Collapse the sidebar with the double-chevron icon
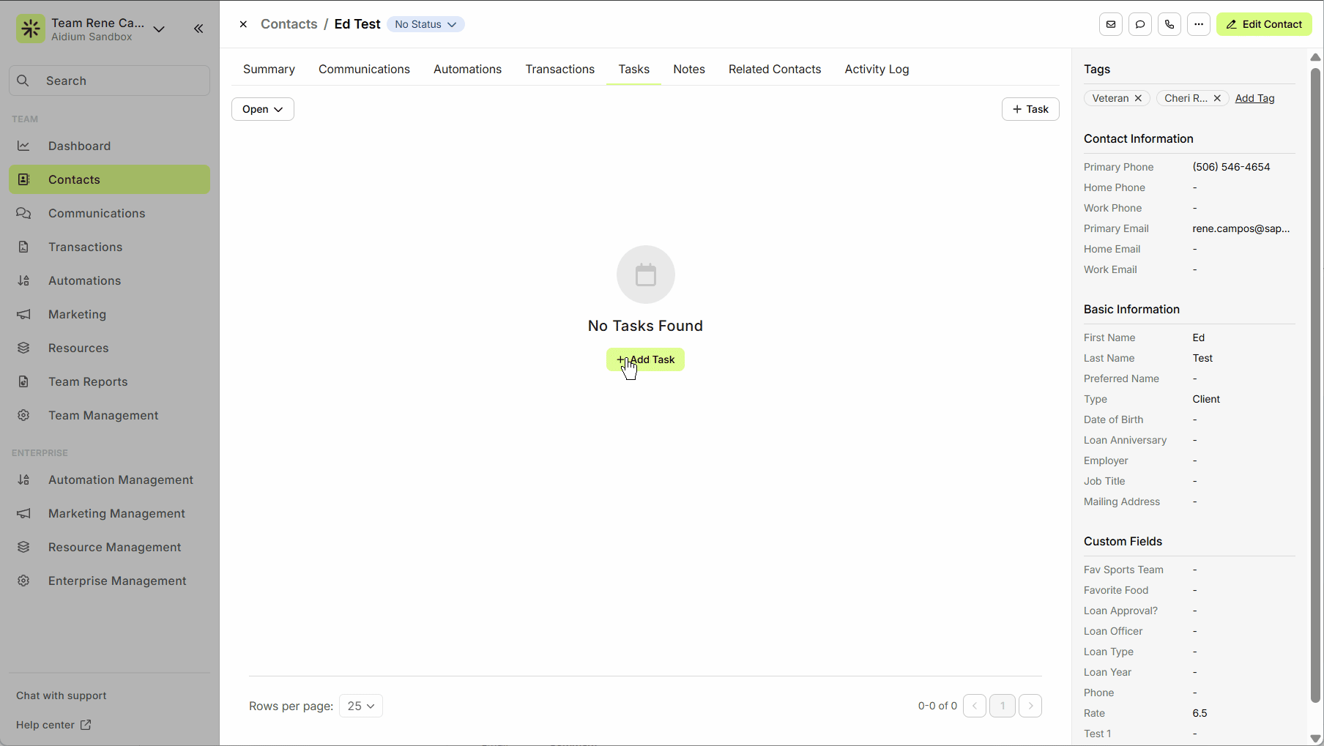 tap(198, 29)
